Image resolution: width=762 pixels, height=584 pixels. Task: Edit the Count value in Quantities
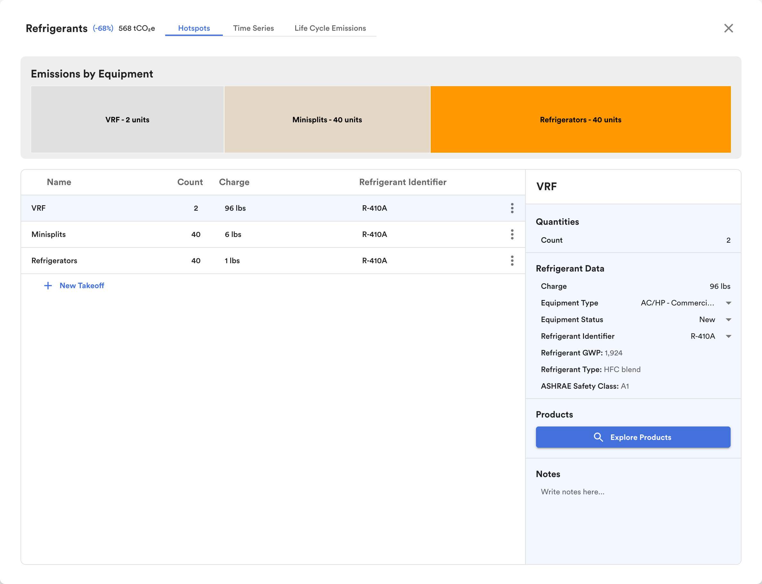pos(728,240)
